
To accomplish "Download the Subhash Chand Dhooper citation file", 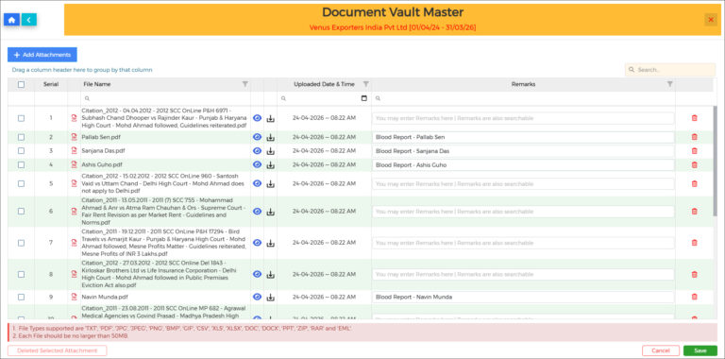I will pyautogui.click(x=271, y=118).
